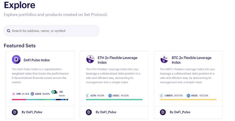Click the USDC icon in the BTC card
This screenshot has width=235, height=121.
tap(188, 96)
